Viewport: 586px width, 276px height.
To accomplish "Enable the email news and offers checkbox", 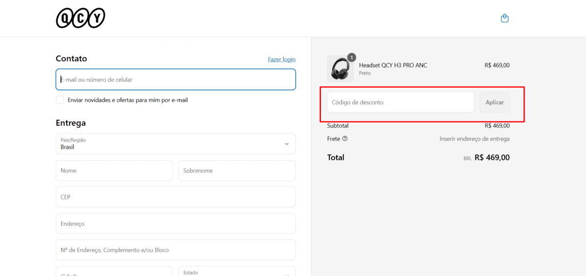I will [60, 100].
